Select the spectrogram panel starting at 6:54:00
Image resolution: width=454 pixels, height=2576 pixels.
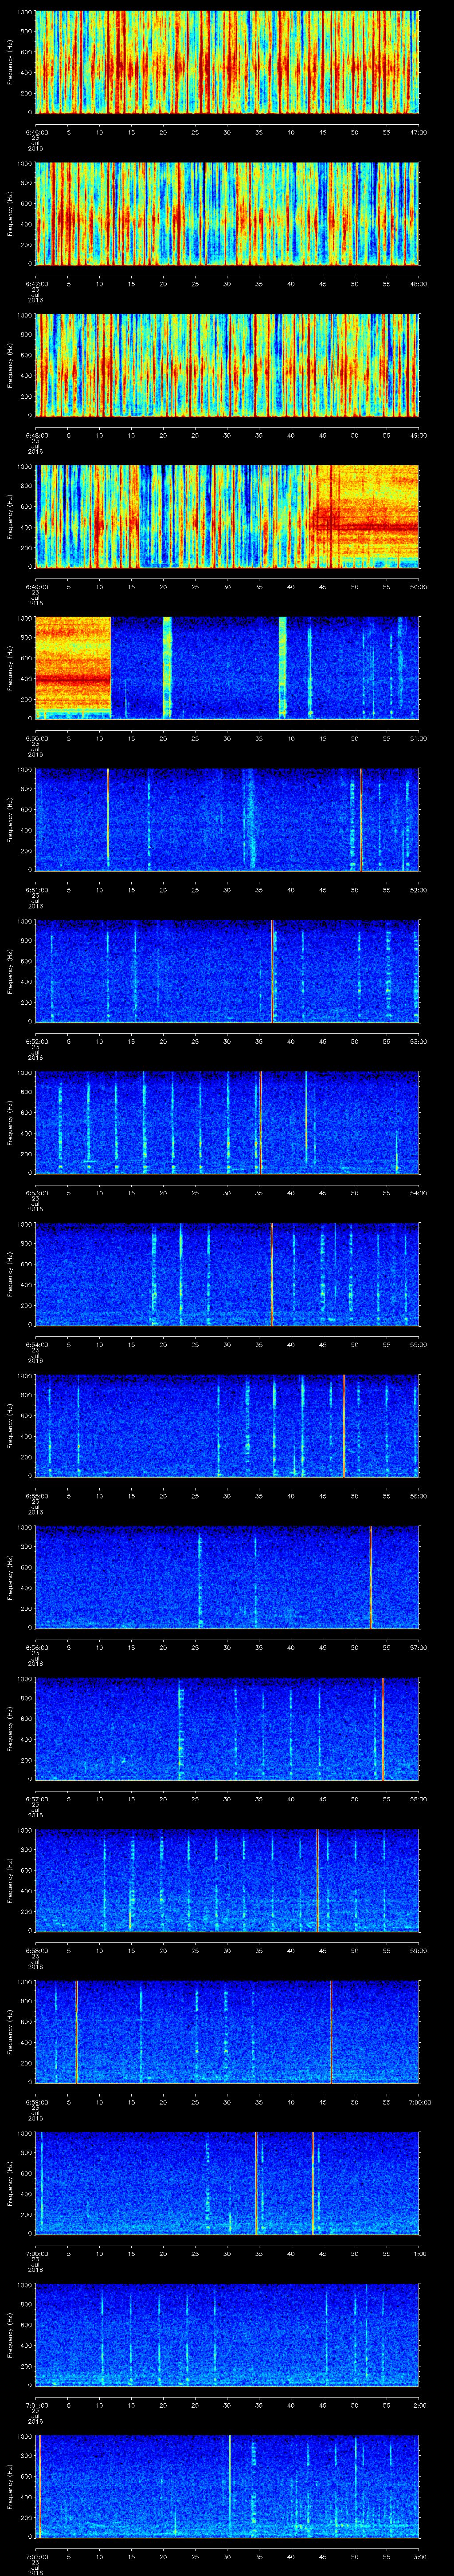point(227,1274)
